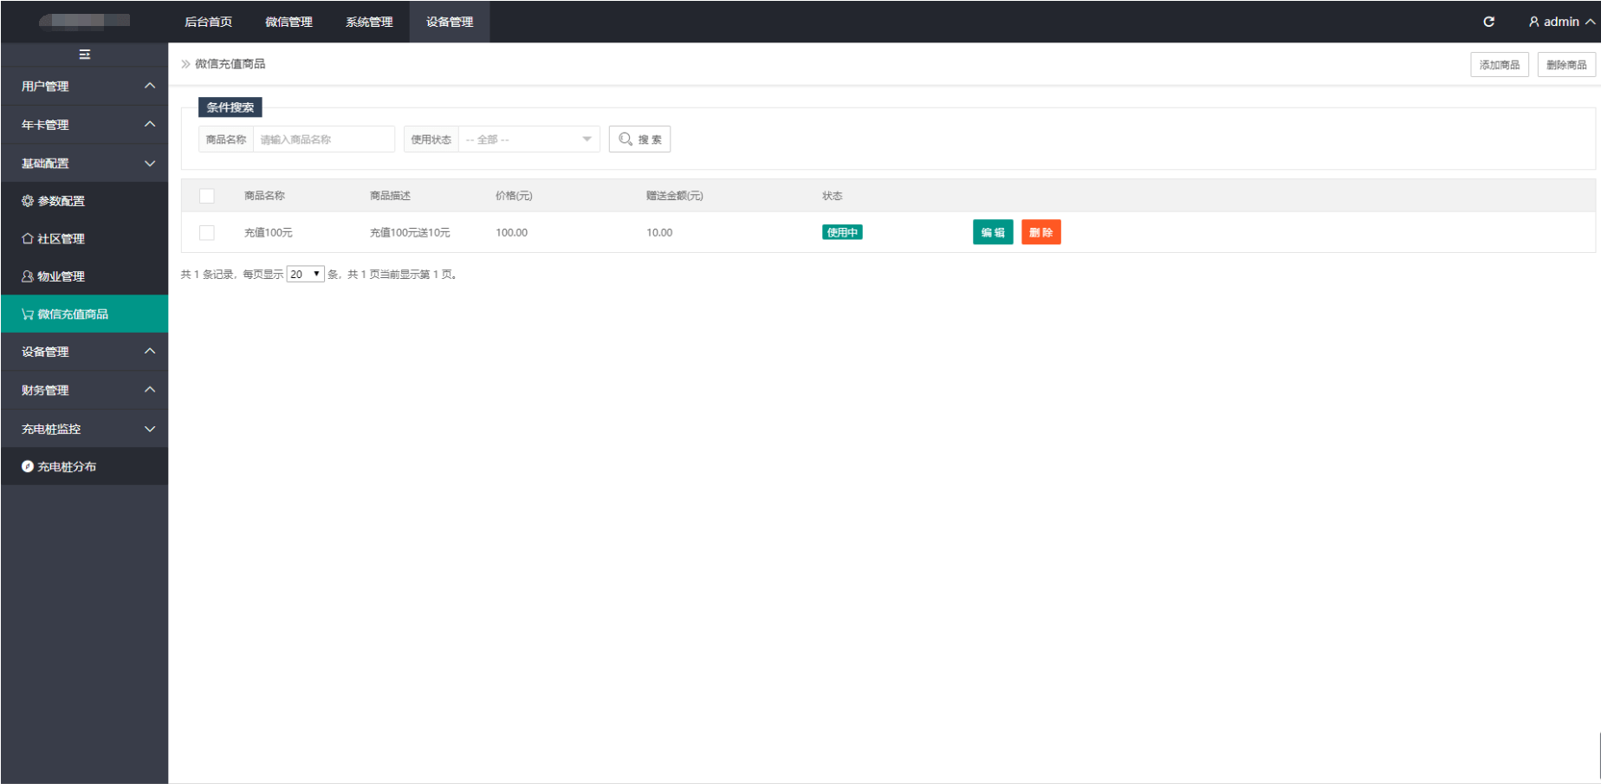
Task: Click the house icon beside 社区管理
Action: tap(28, 238)
